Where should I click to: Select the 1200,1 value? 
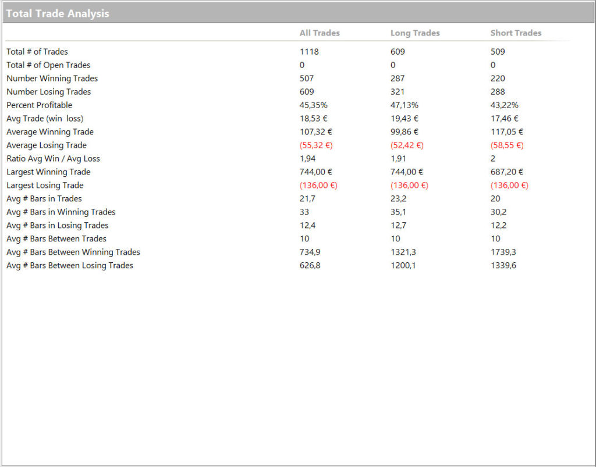click(403, 265)
